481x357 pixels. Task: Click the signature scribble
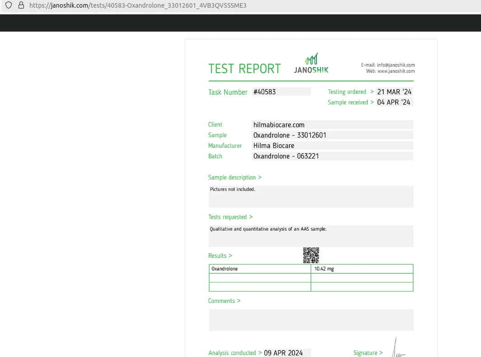pos(398,348)
